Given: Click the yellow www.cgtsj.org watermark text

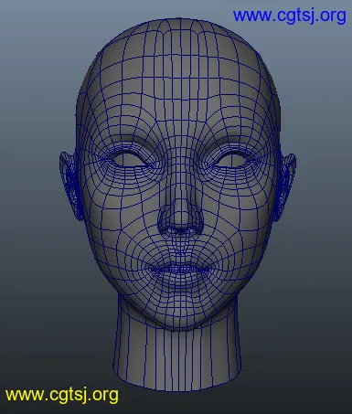Looking at the screenshot, I should point(62,395).
